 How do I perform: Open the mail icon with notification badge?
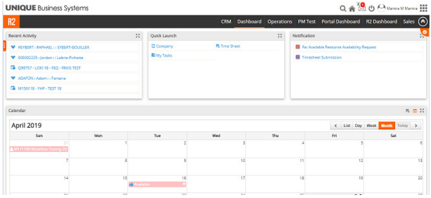(362, 8)
